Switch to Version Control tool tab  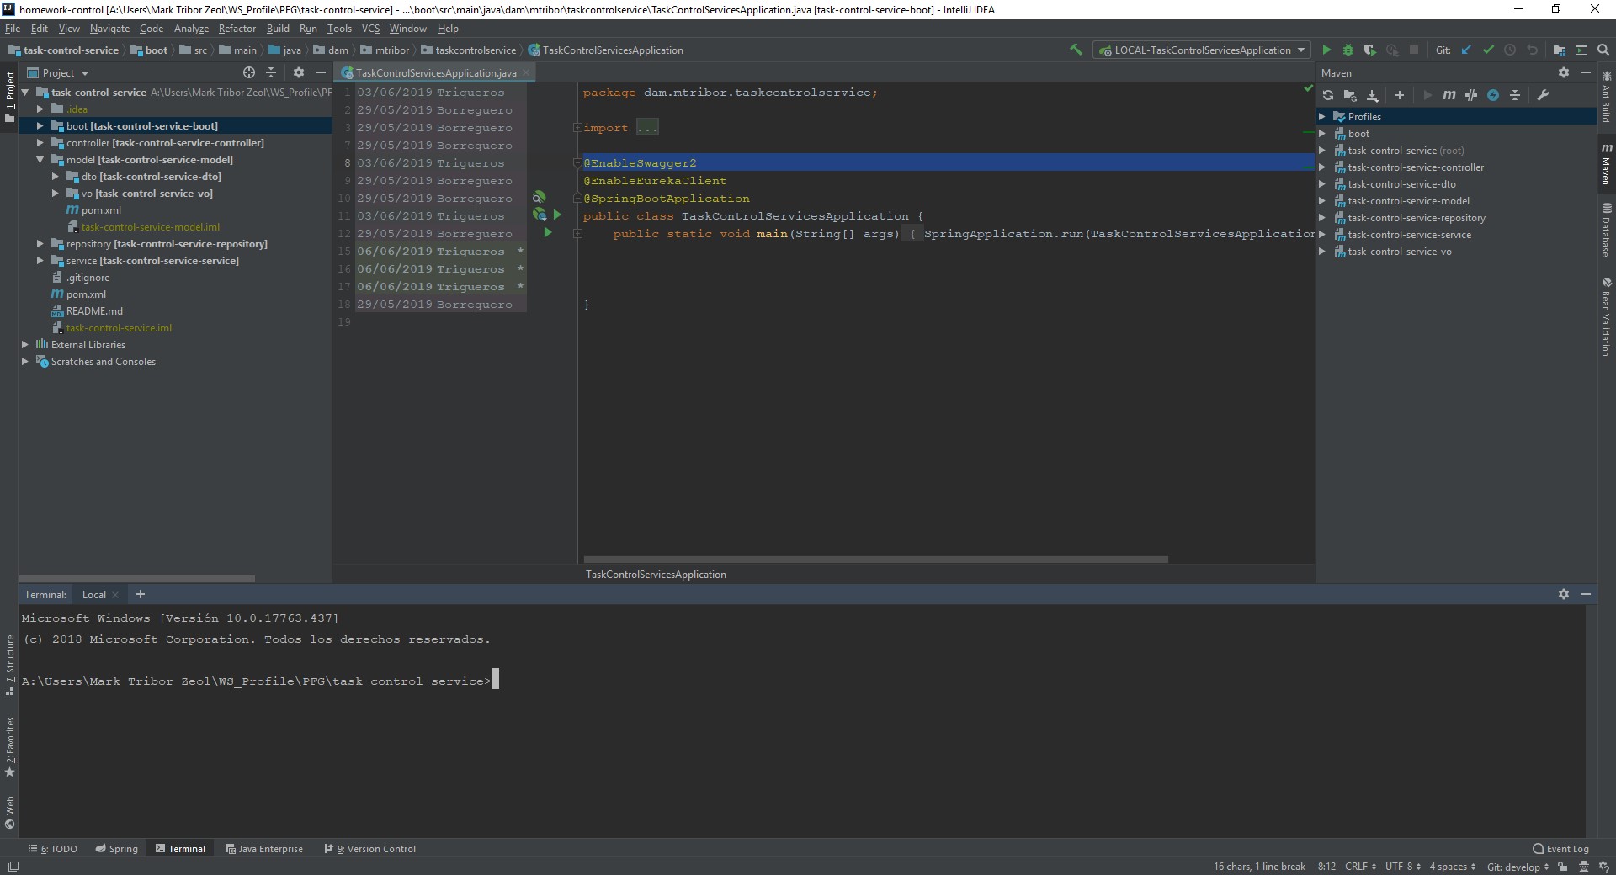[370, 849]
